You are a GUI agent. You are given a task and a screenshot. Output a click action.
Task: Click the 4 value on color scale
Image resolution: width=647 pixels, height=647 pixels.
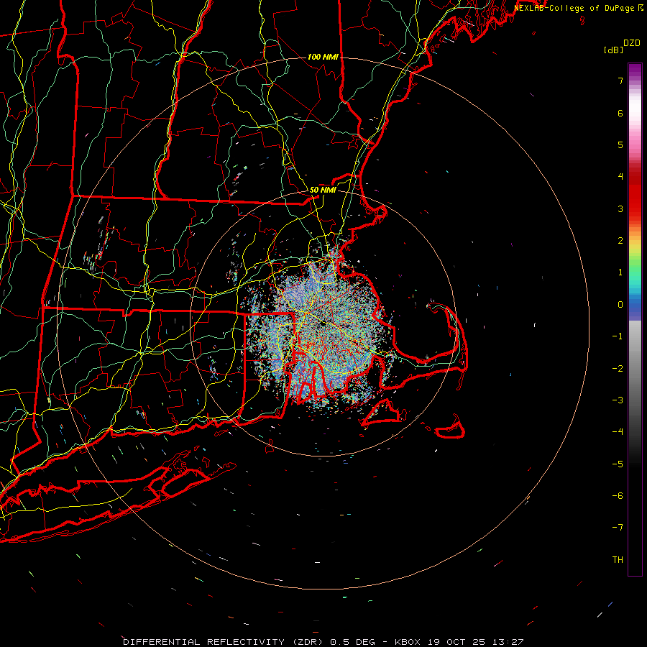[x=620, y=177]
